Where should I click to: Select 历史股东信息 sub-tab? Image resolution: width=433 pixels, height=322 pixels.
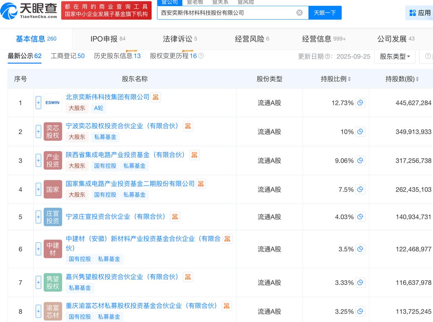117,56
